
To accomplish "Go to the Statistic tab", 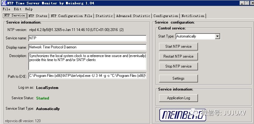I will (x=104, y=16).
